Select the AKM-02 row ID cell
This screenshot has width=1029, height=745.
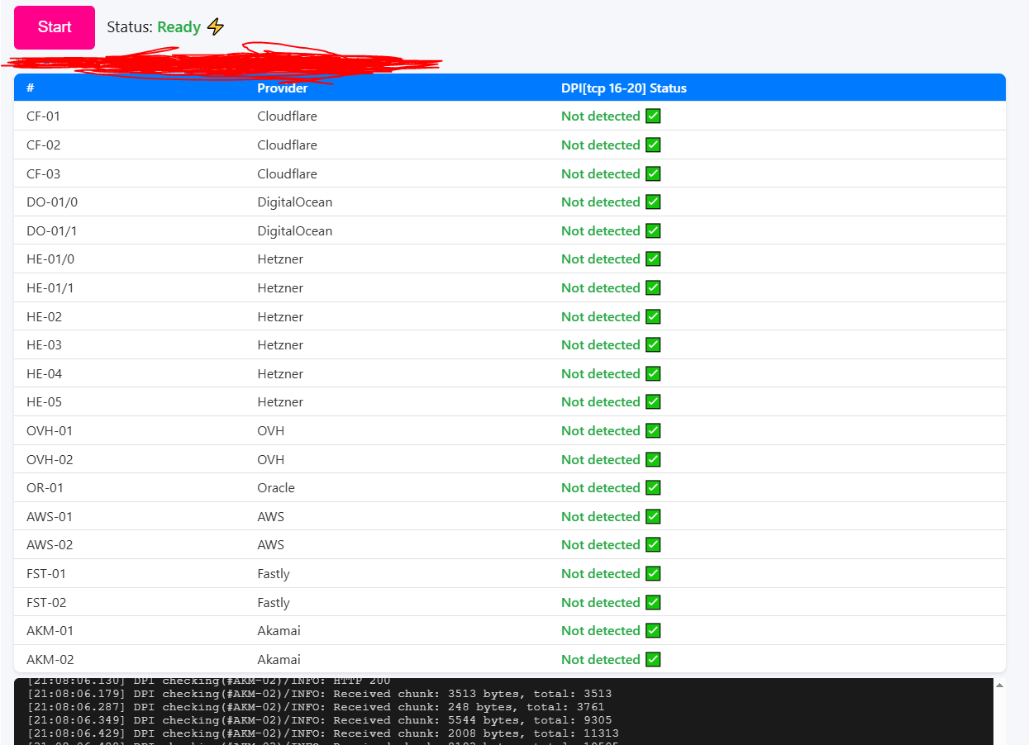point(50,660)
